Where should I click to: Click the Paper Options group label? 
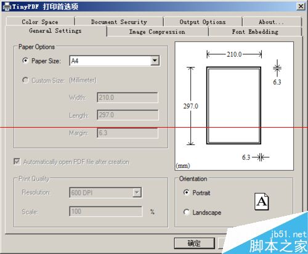pyautogui.click(x=36, y=47)
